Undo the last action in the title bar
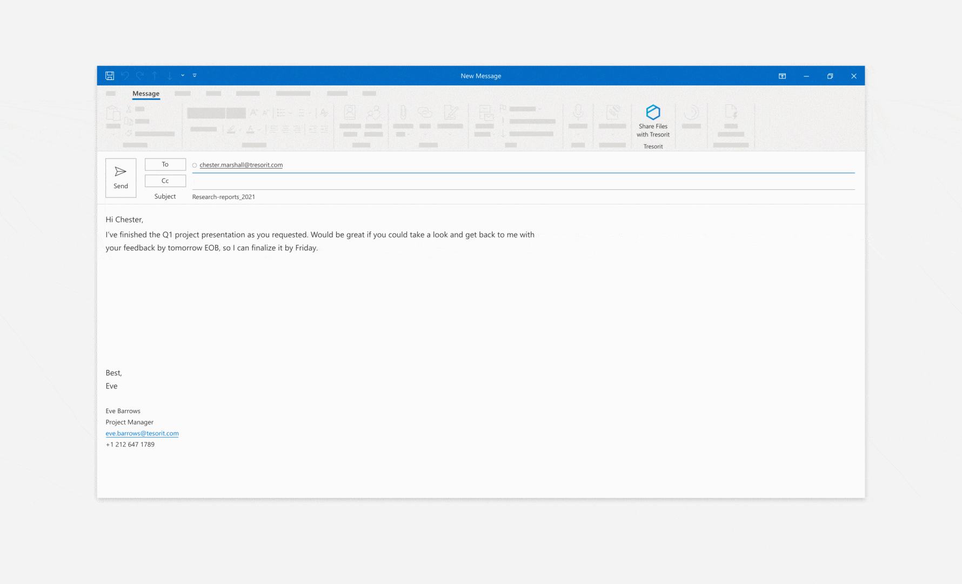The image size is (962, 584). tap(125, 76)
